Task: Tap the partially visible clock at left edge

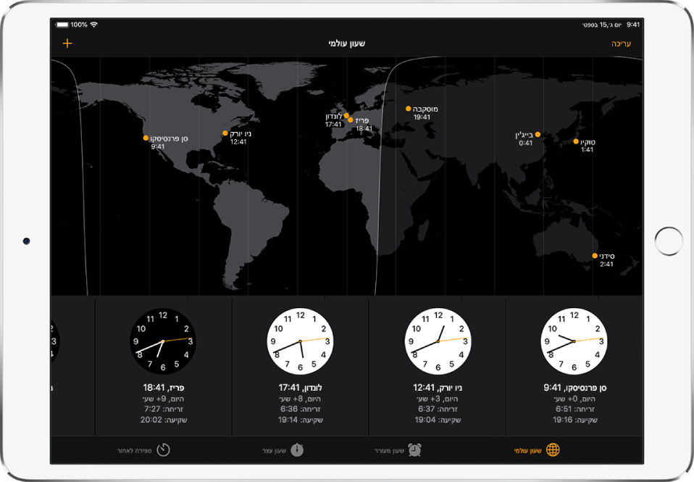Action: point(57,340)
